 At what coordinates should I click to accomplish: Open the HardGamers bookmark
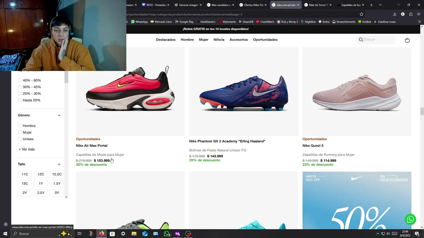(x=206, y=22)
